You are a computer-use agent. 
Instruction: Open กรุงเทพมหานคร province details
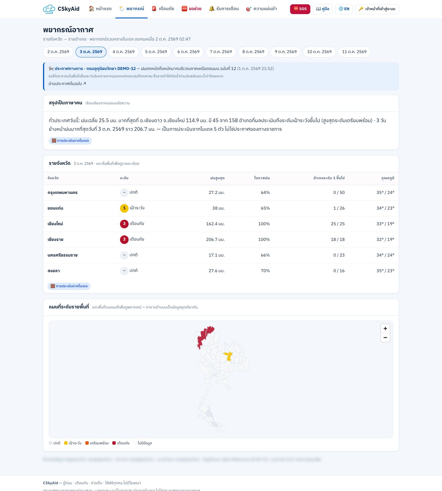pos(63,193)
